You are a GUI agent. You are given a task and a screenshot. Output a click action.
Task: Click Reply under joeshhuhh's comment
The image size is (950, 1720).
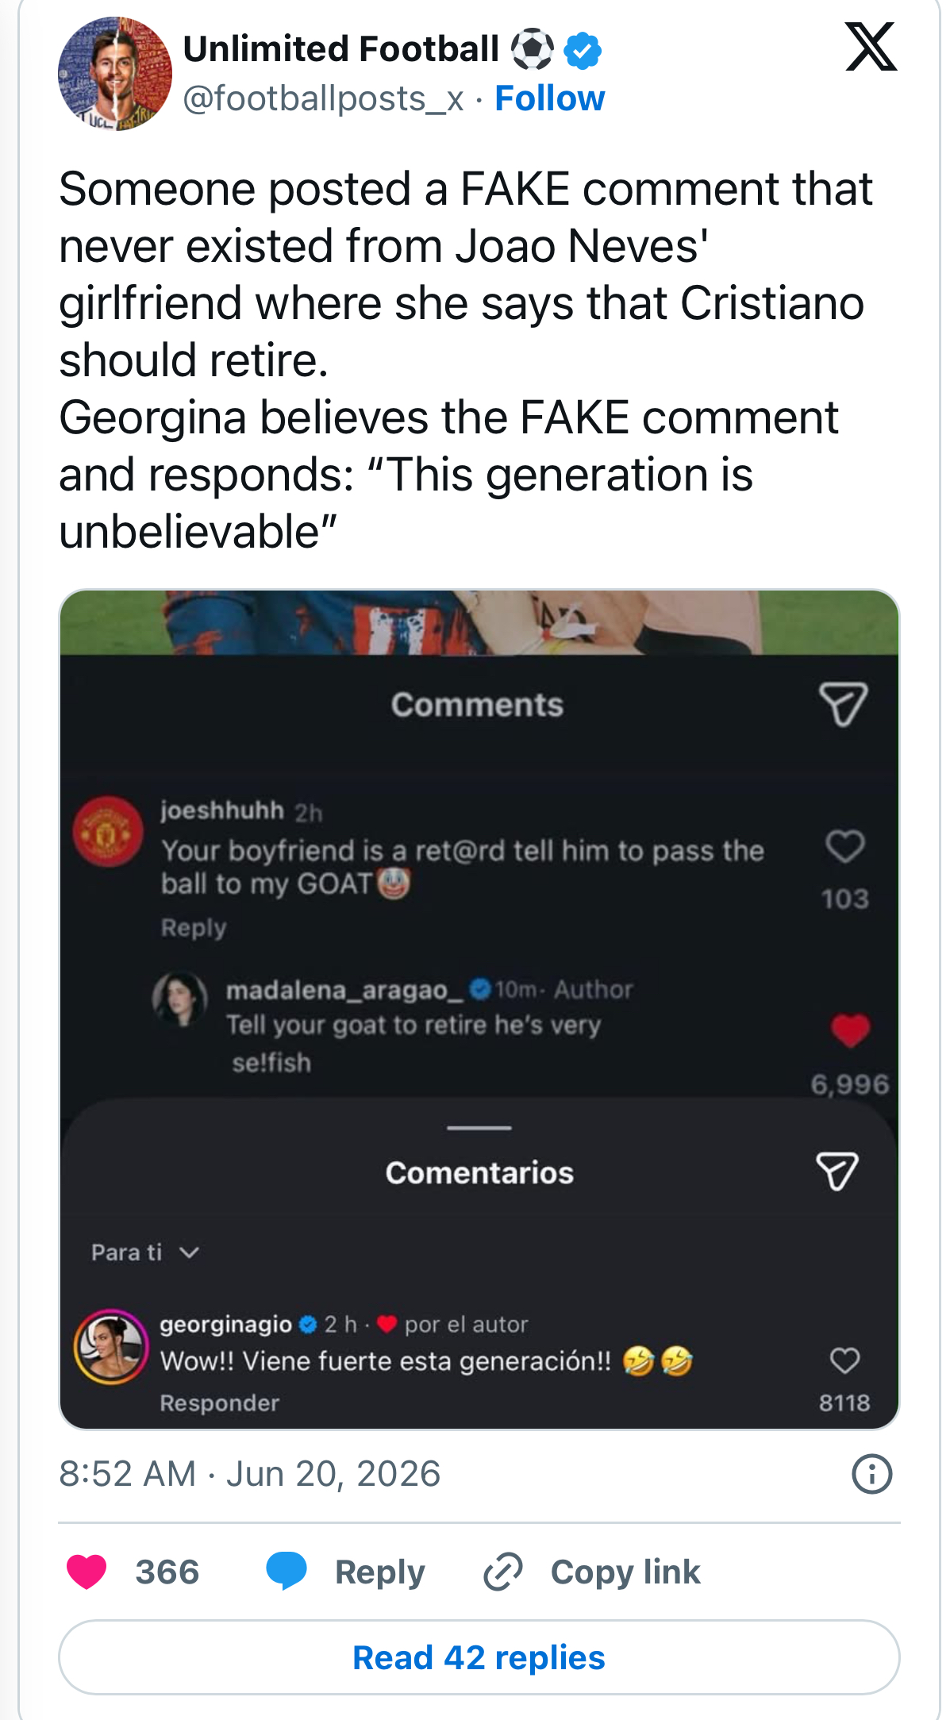[194, 927]
